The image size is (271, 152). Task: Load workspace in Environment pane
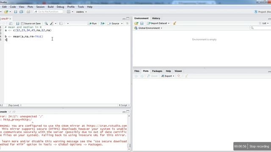[x=136, y=23]
